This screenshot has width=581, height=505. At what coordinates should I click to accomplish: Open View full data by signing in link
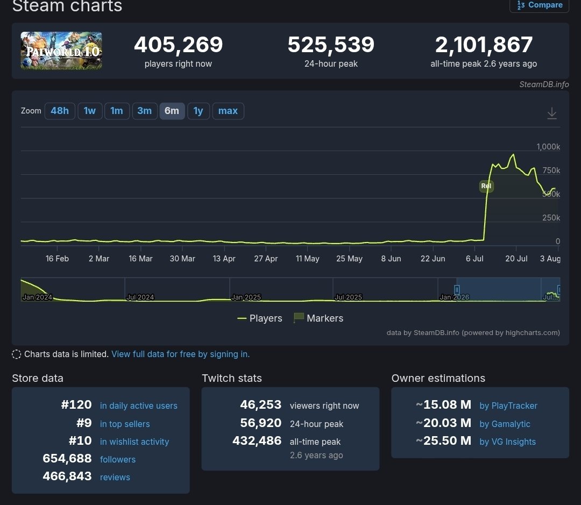tap(180, 354)
